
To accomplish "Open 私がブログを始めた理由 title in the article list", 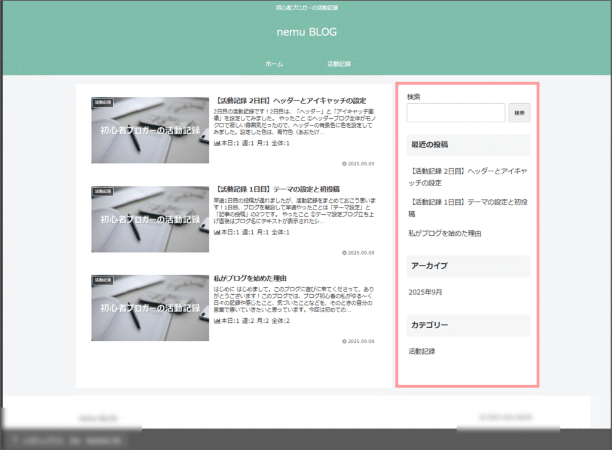I will tap(250, 278).
